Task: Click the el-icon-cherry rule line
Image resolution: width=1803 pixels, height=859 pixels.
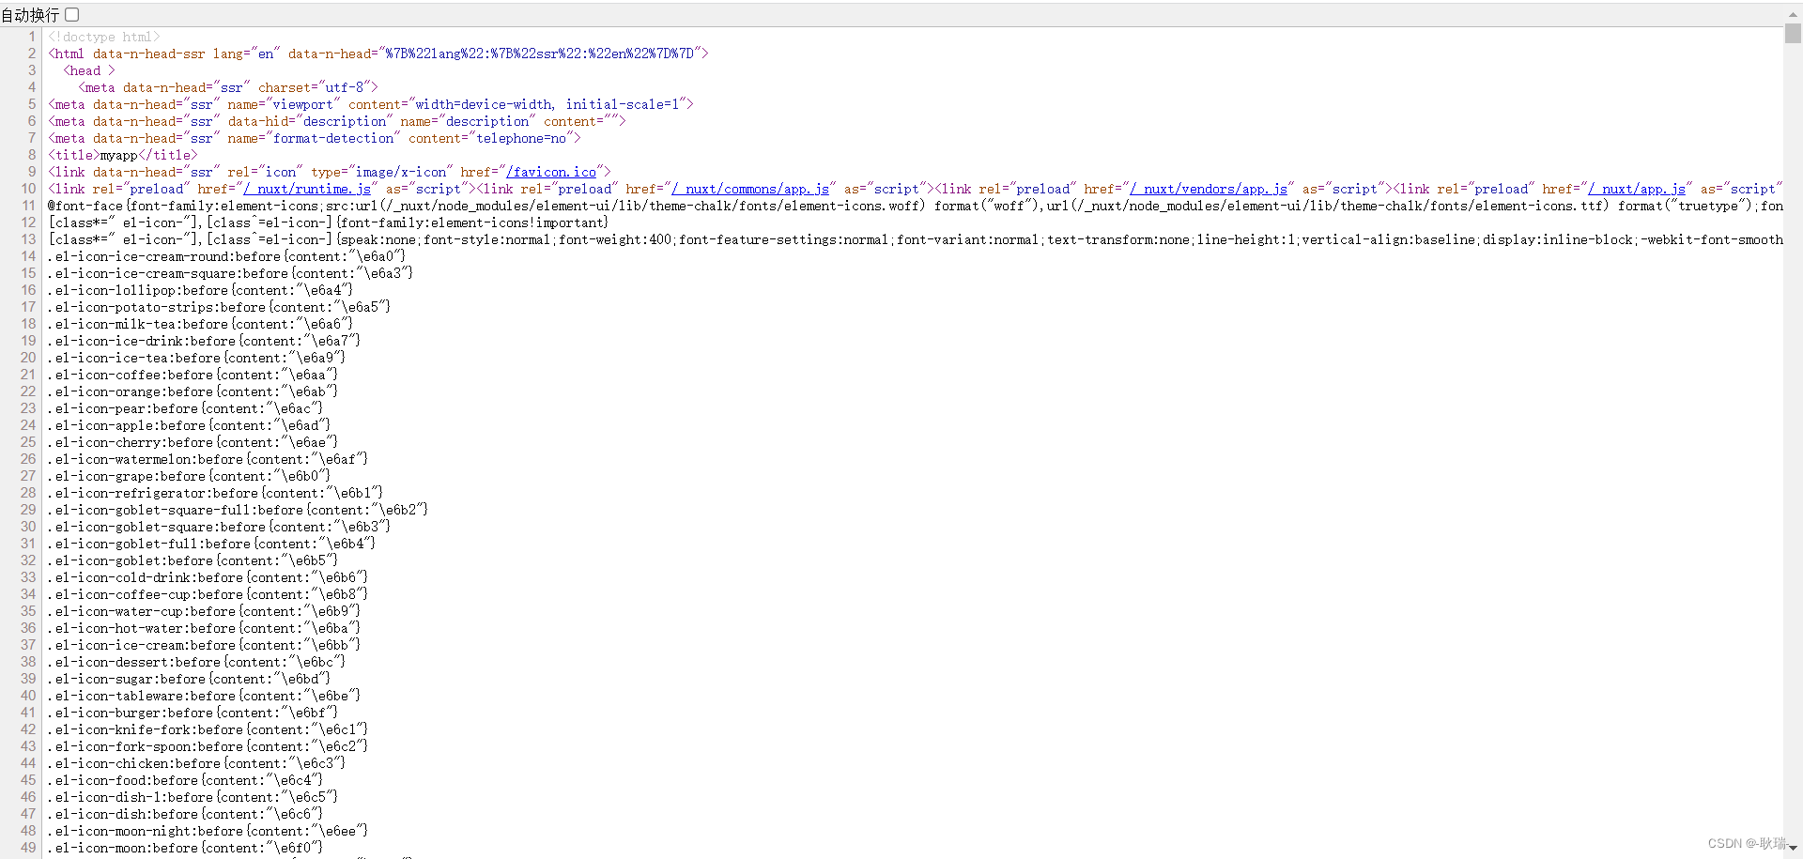Action: pyautogui.click(x=193, y=442)
